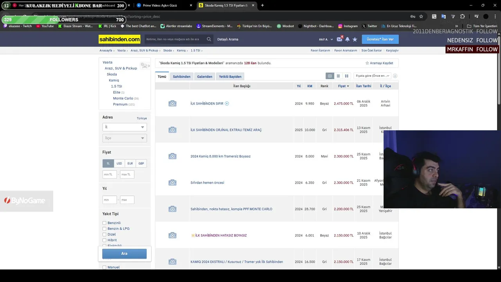Show hidden bookmarks with double chevron
Image resolution: width=501 pixels, height=282 pixels.
click(456, 26)
